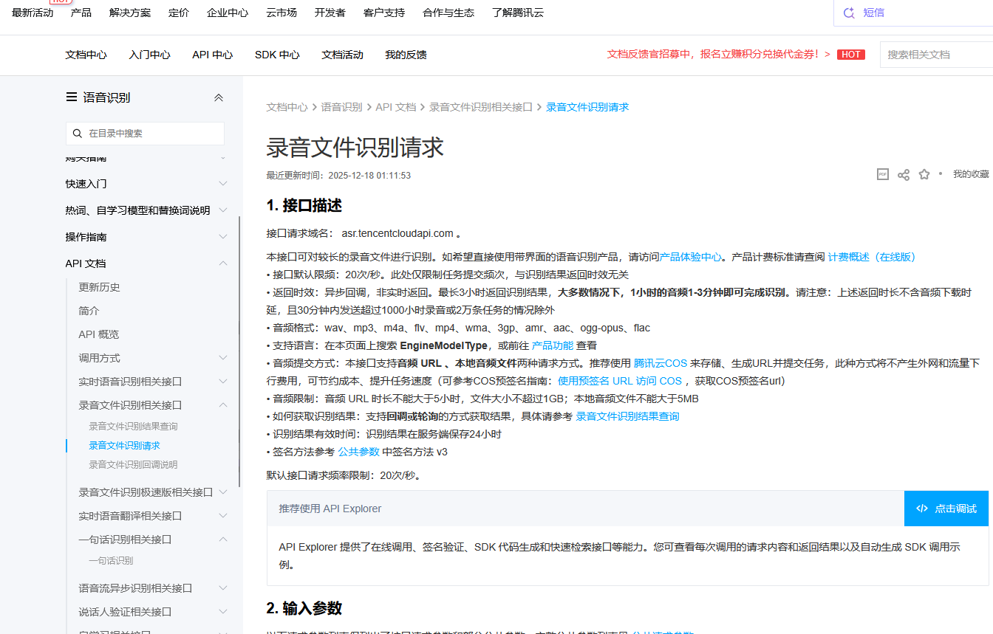Open the 定价 top menu
The width and height of the screenshot is (993, 634).
coord(179,13)
